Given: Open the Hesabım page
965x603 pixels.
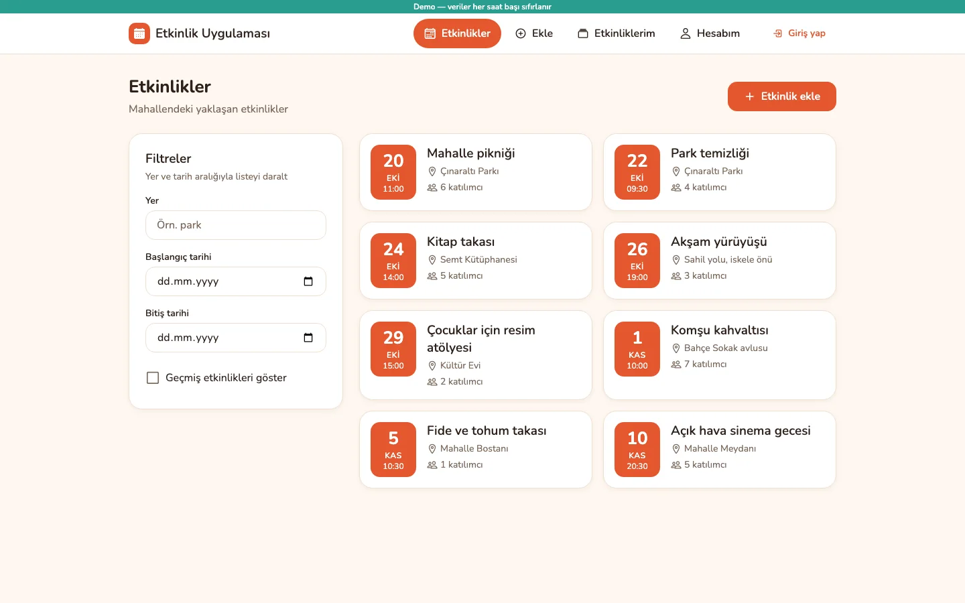Looking at the screenshot, I should 710,33.
